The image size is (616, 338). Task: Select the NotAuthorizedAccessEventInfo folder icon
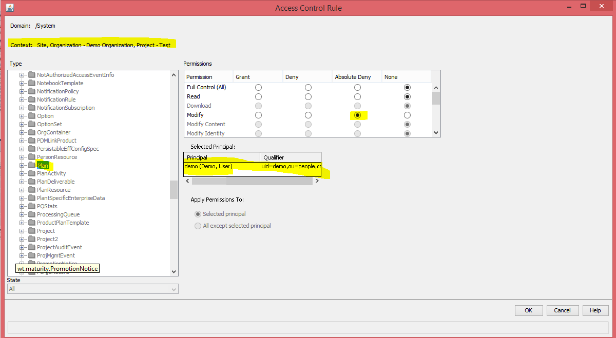[x=32, y=75]
